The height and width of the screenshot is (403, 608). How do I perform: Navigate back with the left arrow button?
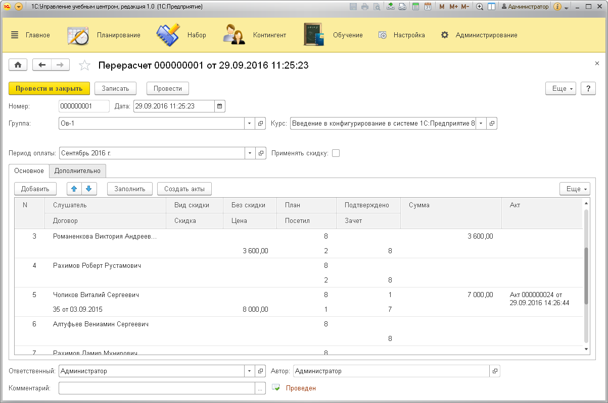point(42,65)
